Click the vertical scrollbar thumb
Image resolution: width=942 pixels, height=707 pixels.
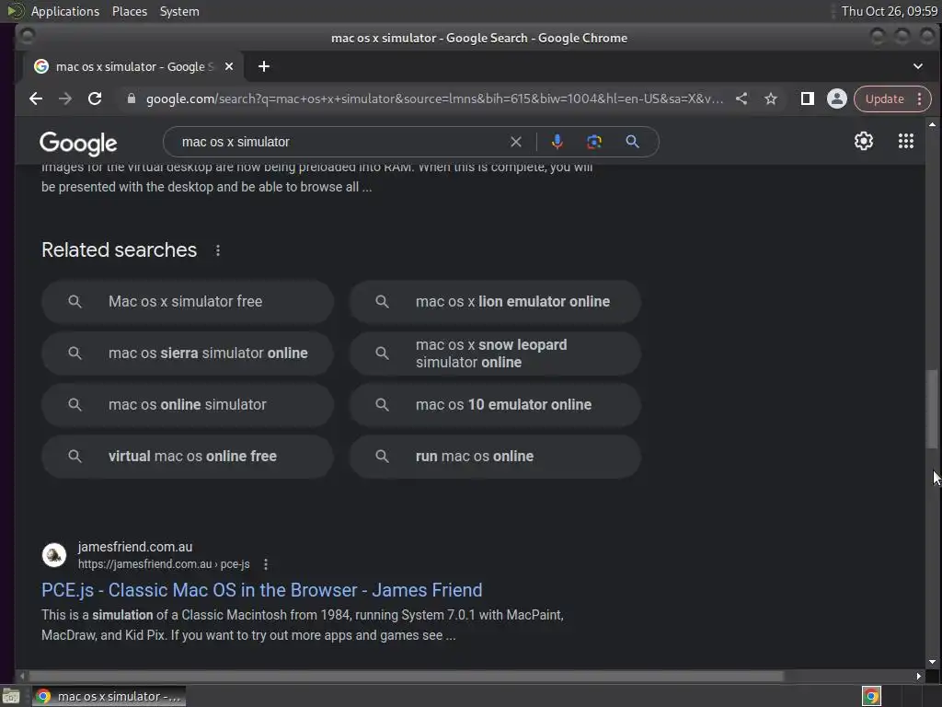pyautogui.click(x=932, y=409)
